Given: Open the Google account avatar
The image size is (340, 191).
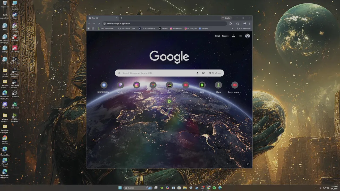Looking at the screenshot, I should click(x=248, y=36).
